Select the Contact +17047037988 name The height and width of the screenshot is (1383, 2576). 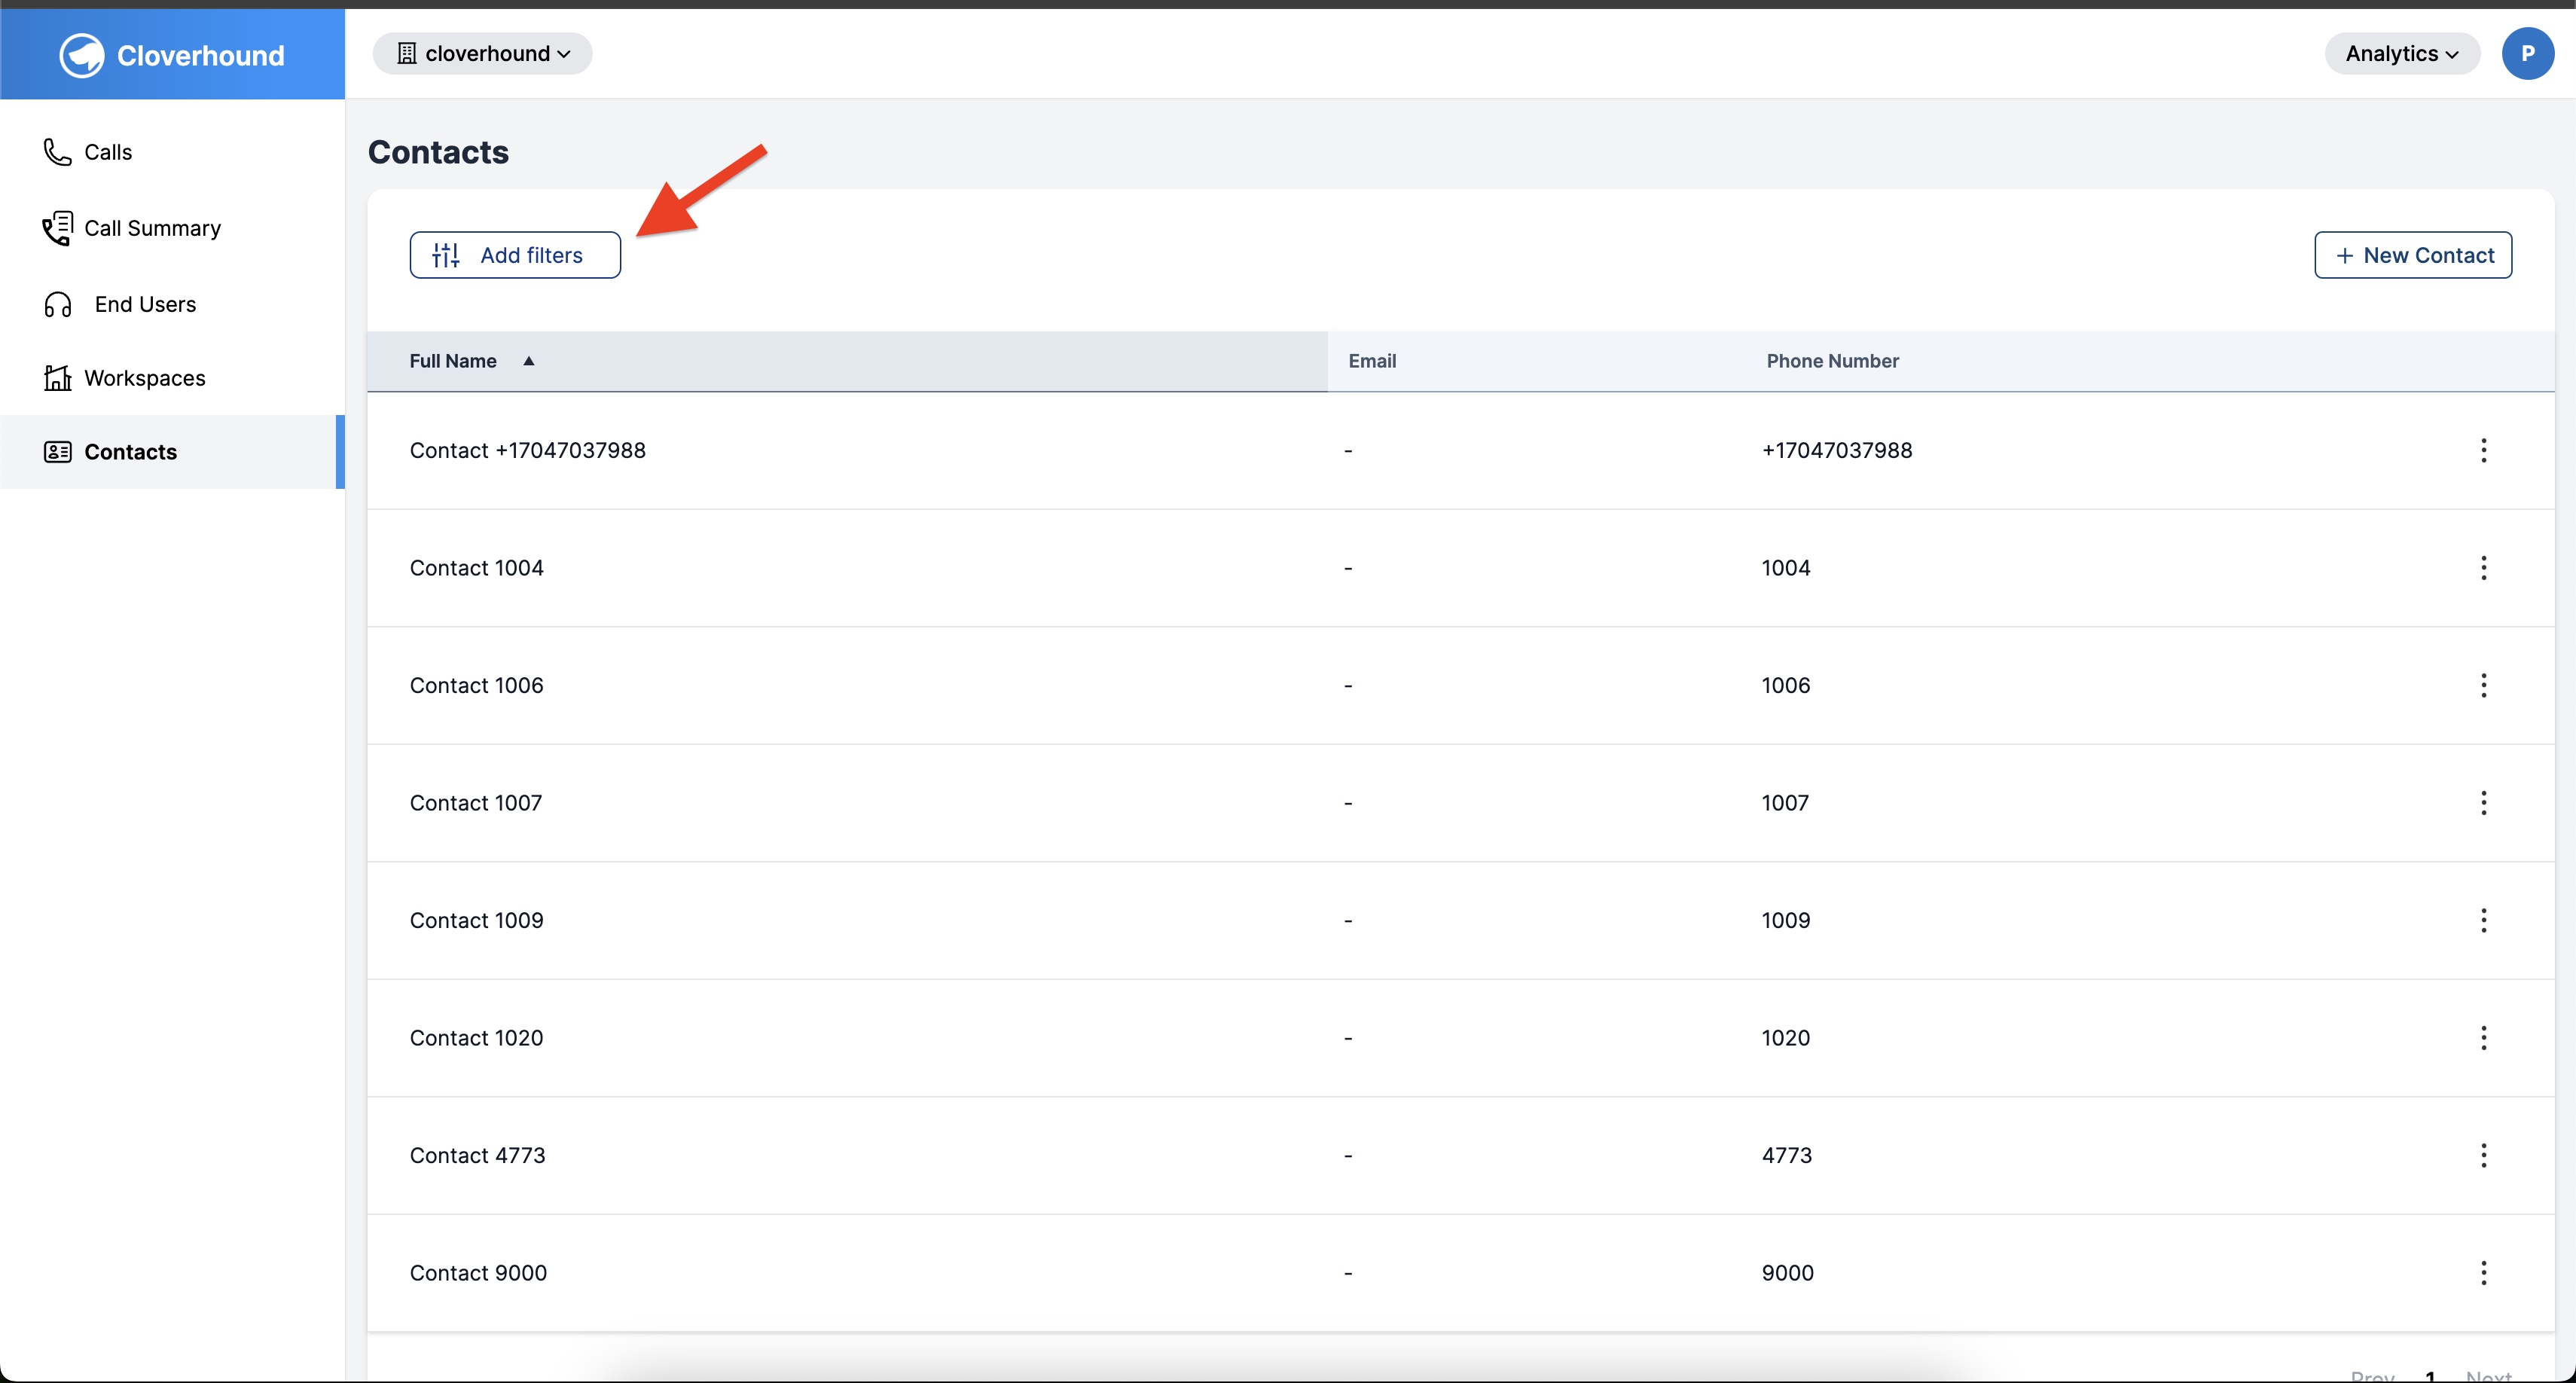pos(528,450)
